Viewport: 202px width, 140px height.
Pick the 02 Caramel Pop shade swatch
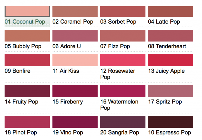pyautogui.click(x=75, y=12)
